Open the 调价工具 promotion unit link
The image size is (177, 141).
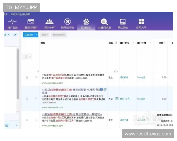coord(124,120)
